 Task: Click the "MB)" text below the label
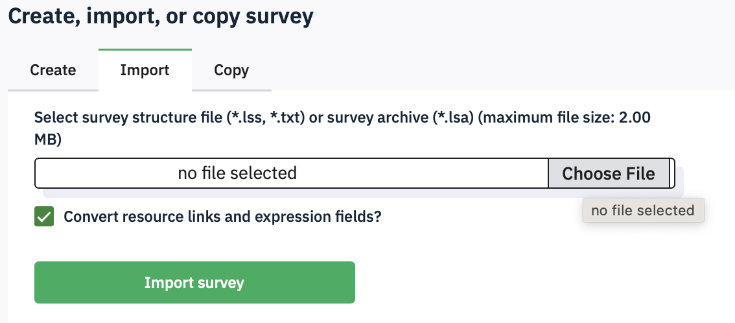pyautogui.click(x=48, y=139)
